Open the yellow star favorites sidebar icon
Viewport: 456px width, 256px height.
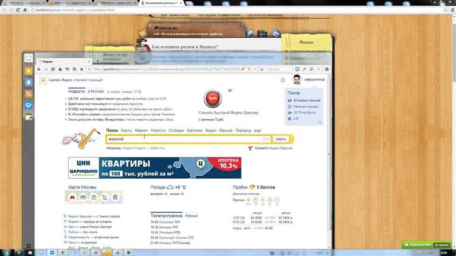pos(29,71)
